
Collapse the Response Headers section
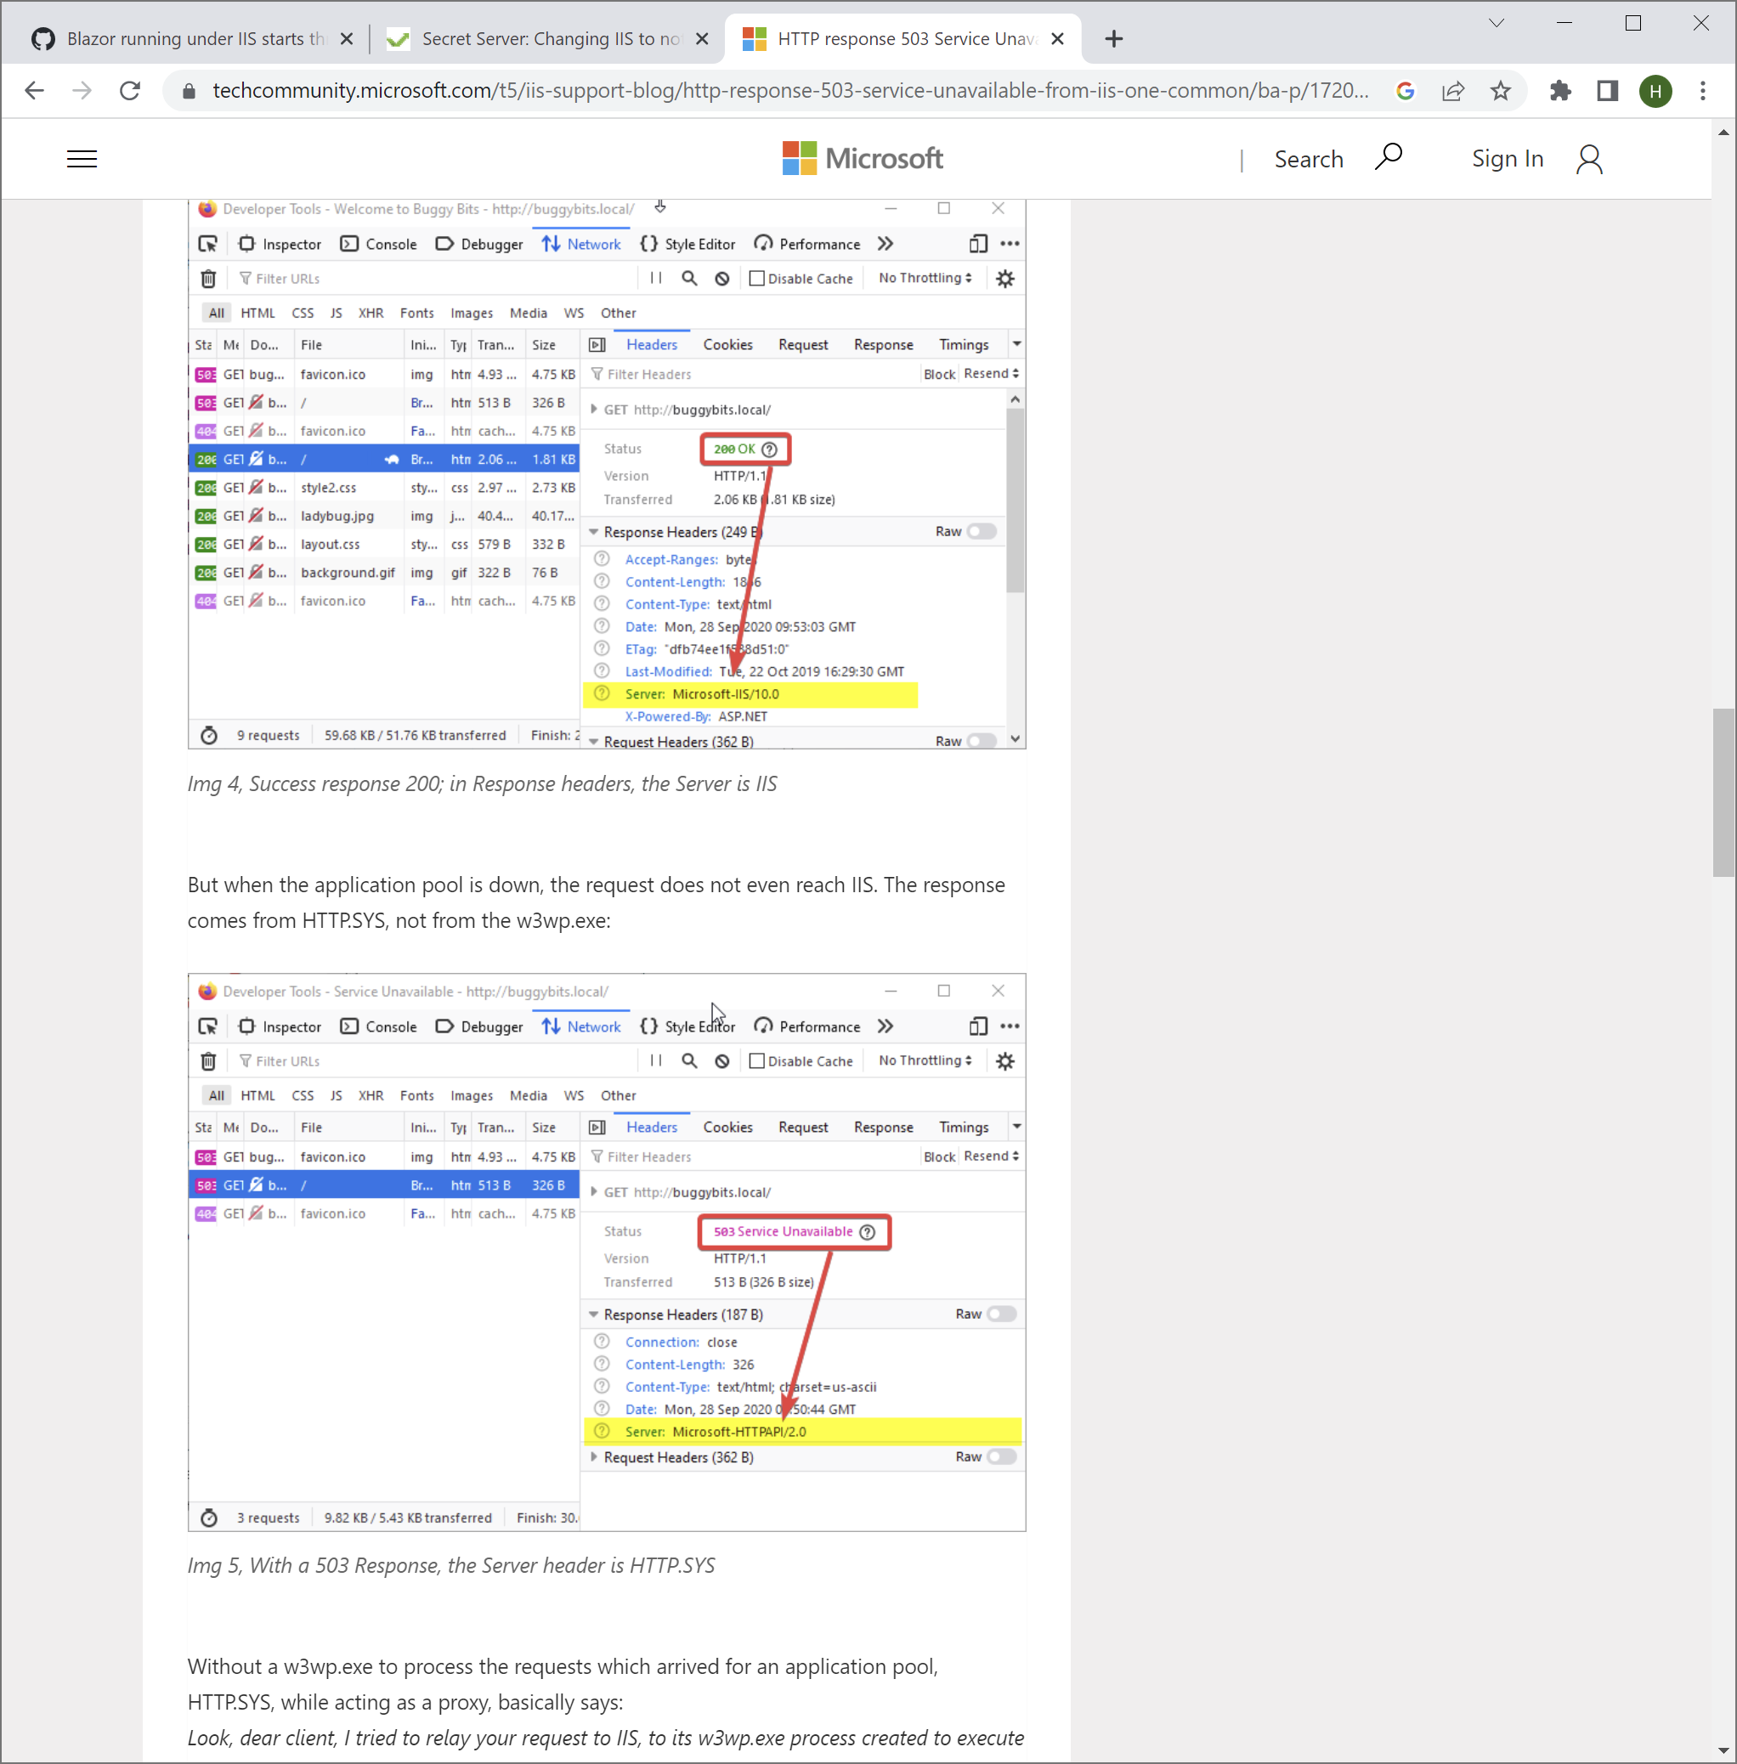pyautogui.click(x=594, y=532)
